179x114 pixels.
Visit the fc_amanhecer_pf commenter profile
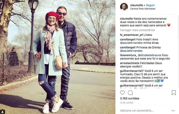(131, 35)
